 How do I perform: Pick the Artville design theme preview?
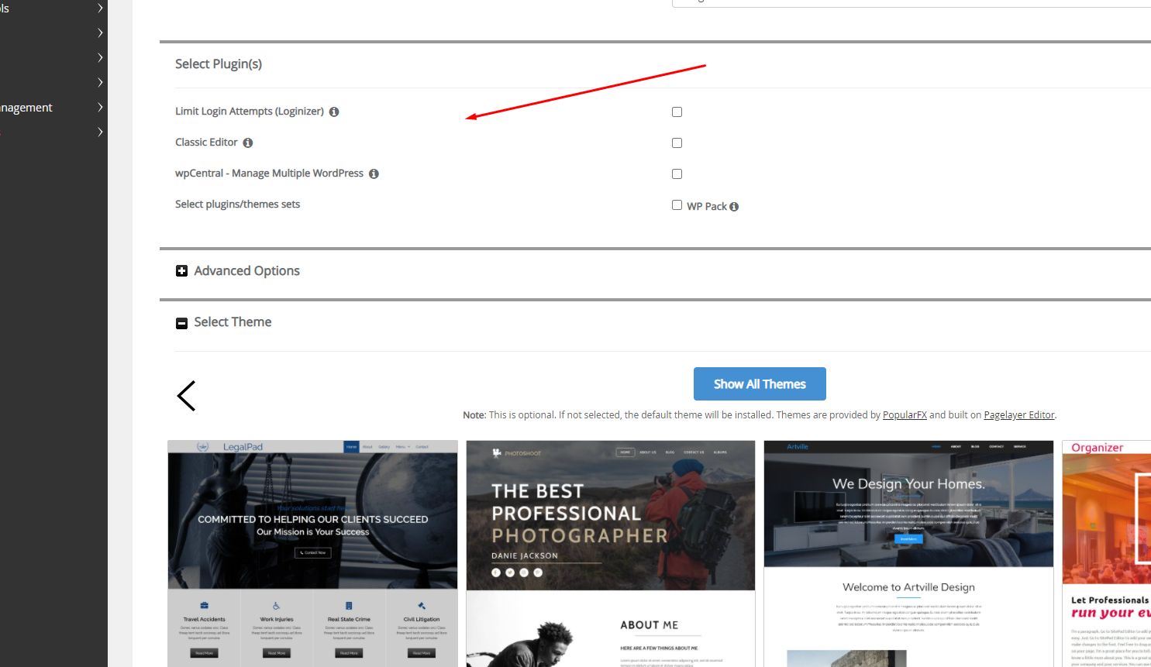pyautogui.click(x=908, y=553)
